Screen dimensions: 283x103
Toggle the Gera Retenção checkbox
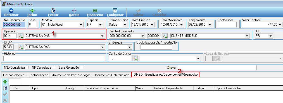pos(82,68)
